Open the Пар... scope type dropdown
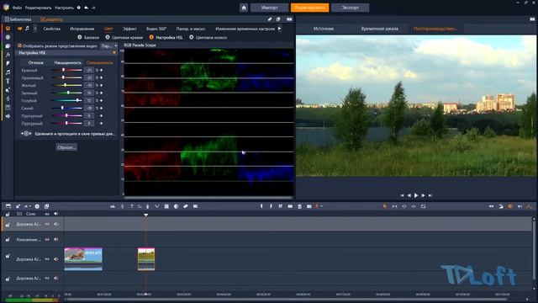538x303 pixels. pyautogui.click(x=109, y=45)
